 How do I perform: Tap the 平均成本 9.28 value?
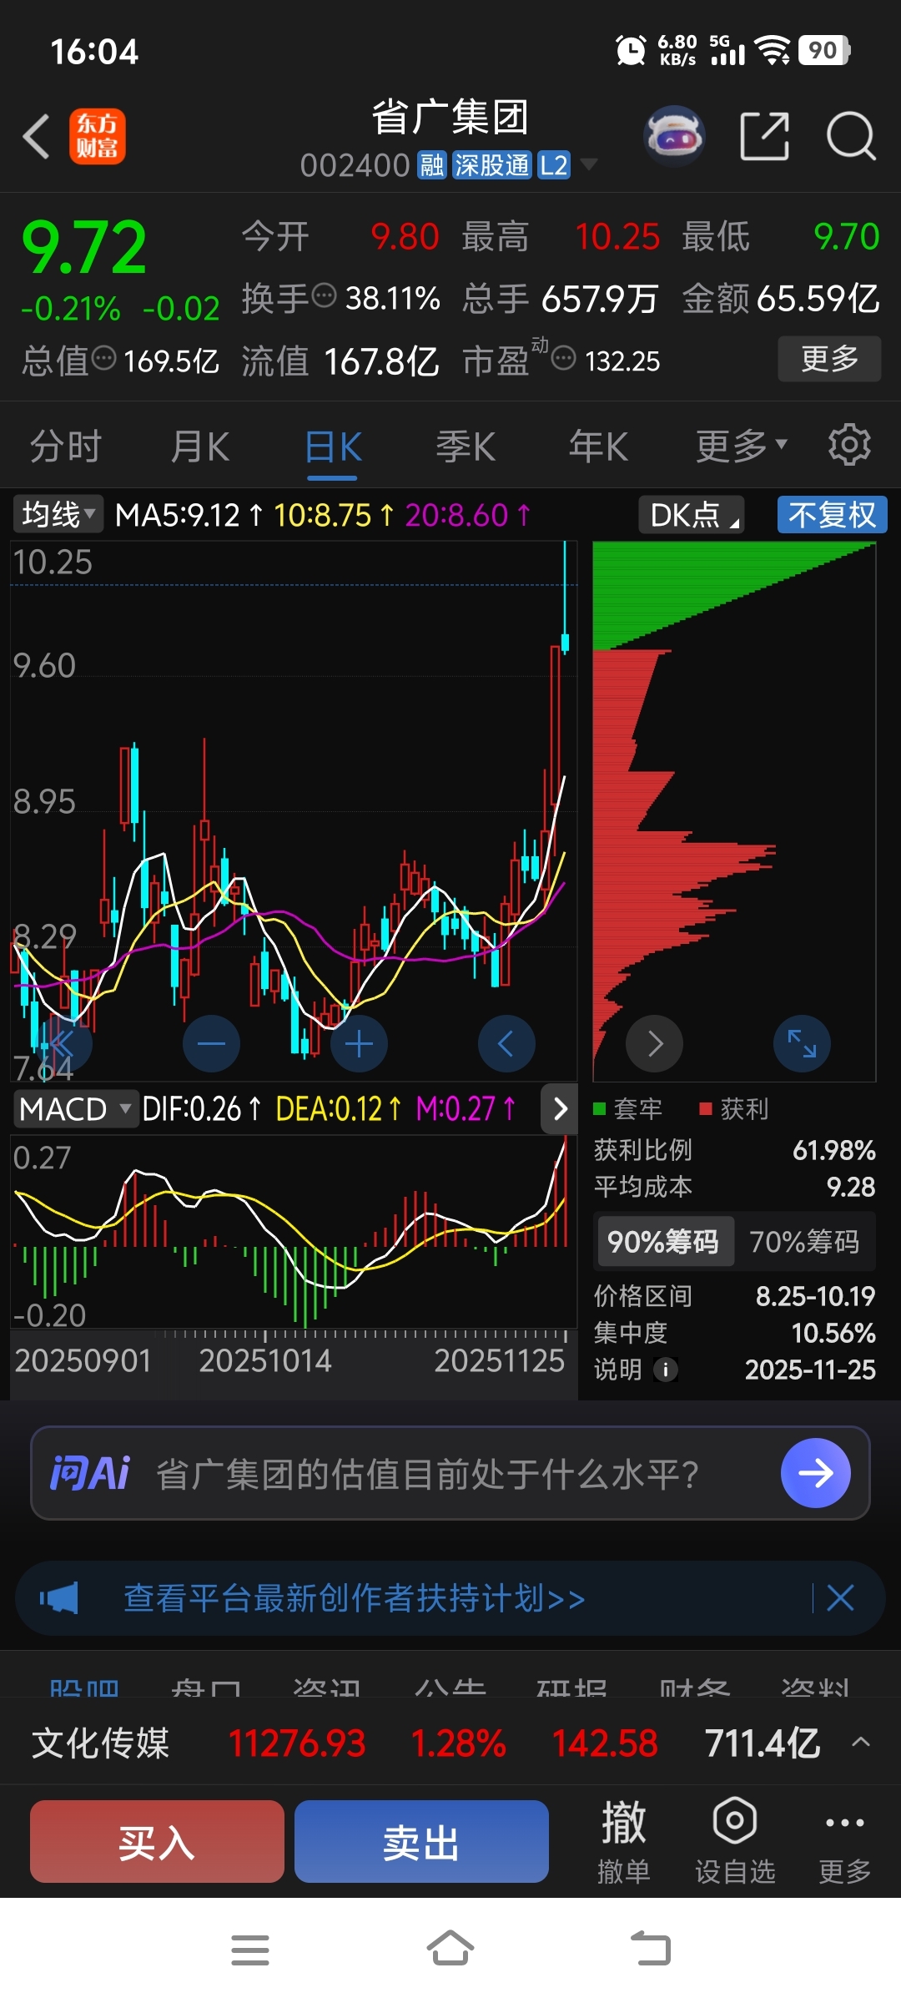[x=851, y=1187]
